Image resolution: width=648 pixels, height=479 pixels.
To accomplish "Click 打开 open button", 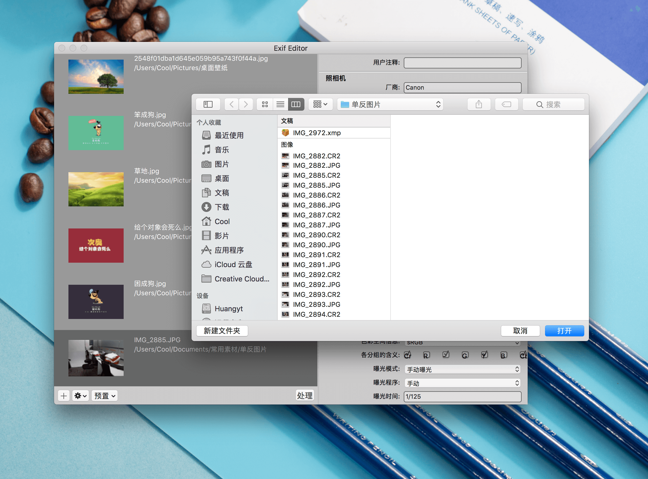I will pos(564,330).
